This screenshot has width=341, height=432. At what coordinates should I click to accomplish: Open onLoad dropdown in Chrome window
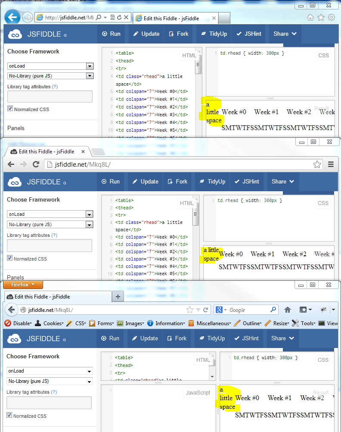[x=50, y=214]
